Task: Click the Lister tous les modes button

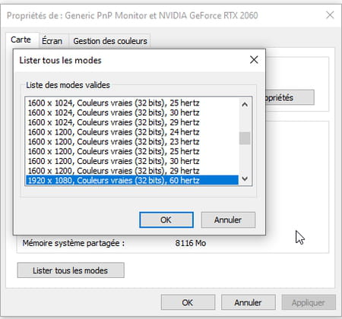Action: click(x=71, y=270)
